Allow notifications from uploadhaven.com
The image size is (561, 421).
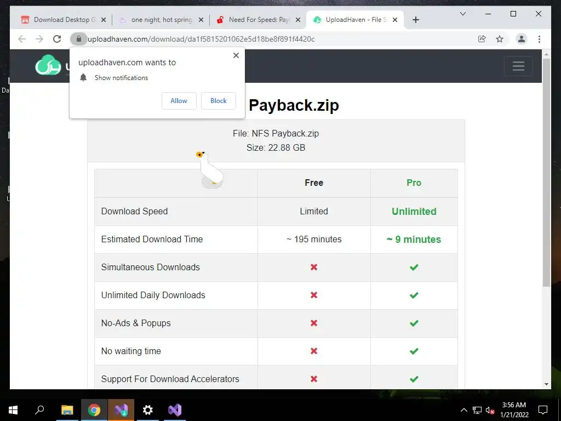(179, 101)
